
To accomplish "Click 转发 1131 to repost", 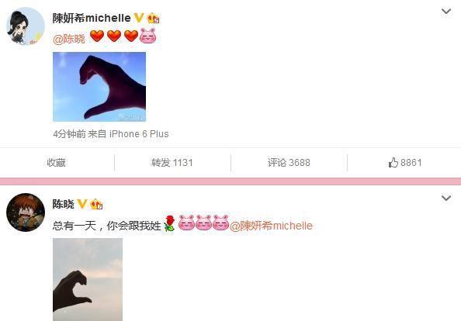I will 172,162.
